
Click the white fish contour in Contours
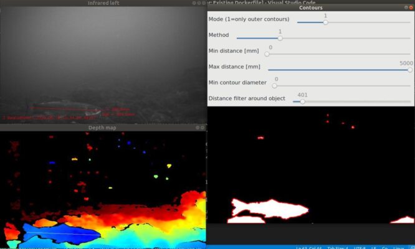[270, 209]
